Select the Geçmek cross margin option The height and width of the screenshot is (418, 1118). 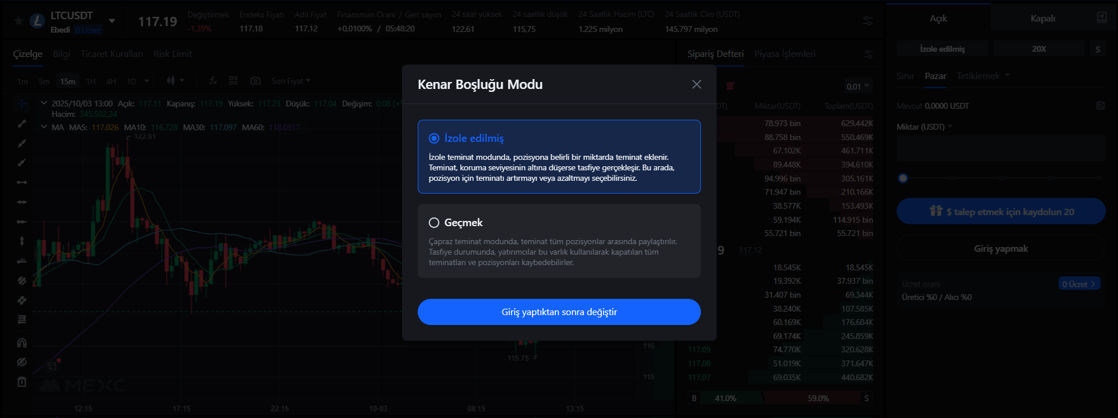click(434, 223)
